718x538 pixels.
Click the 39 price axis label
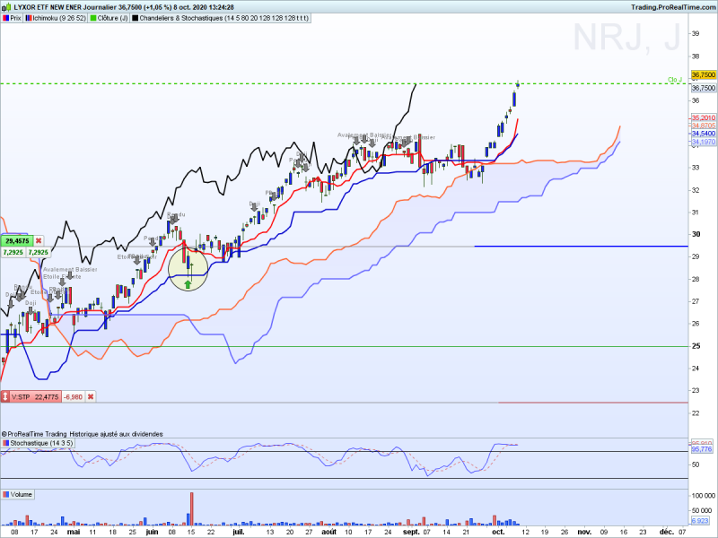click(x=696, y=33)
